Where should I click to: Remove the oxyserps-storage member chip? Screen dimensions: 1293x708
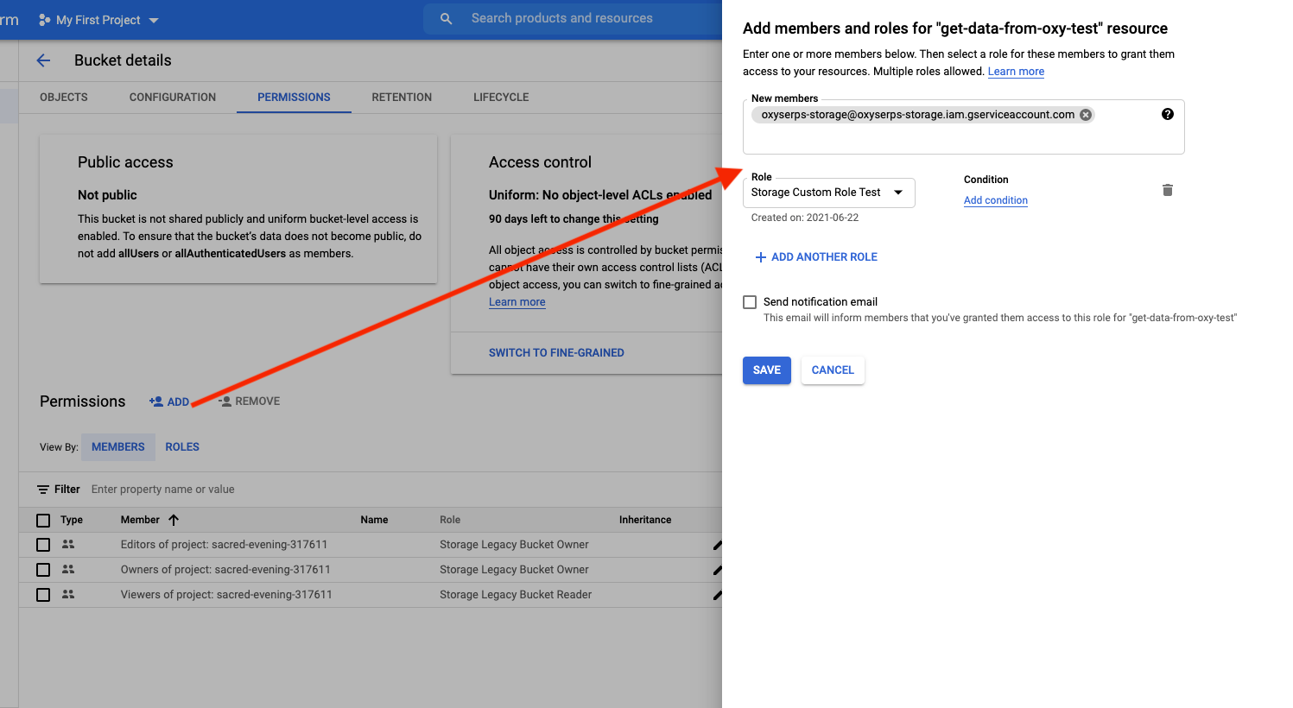(1086, 115)
